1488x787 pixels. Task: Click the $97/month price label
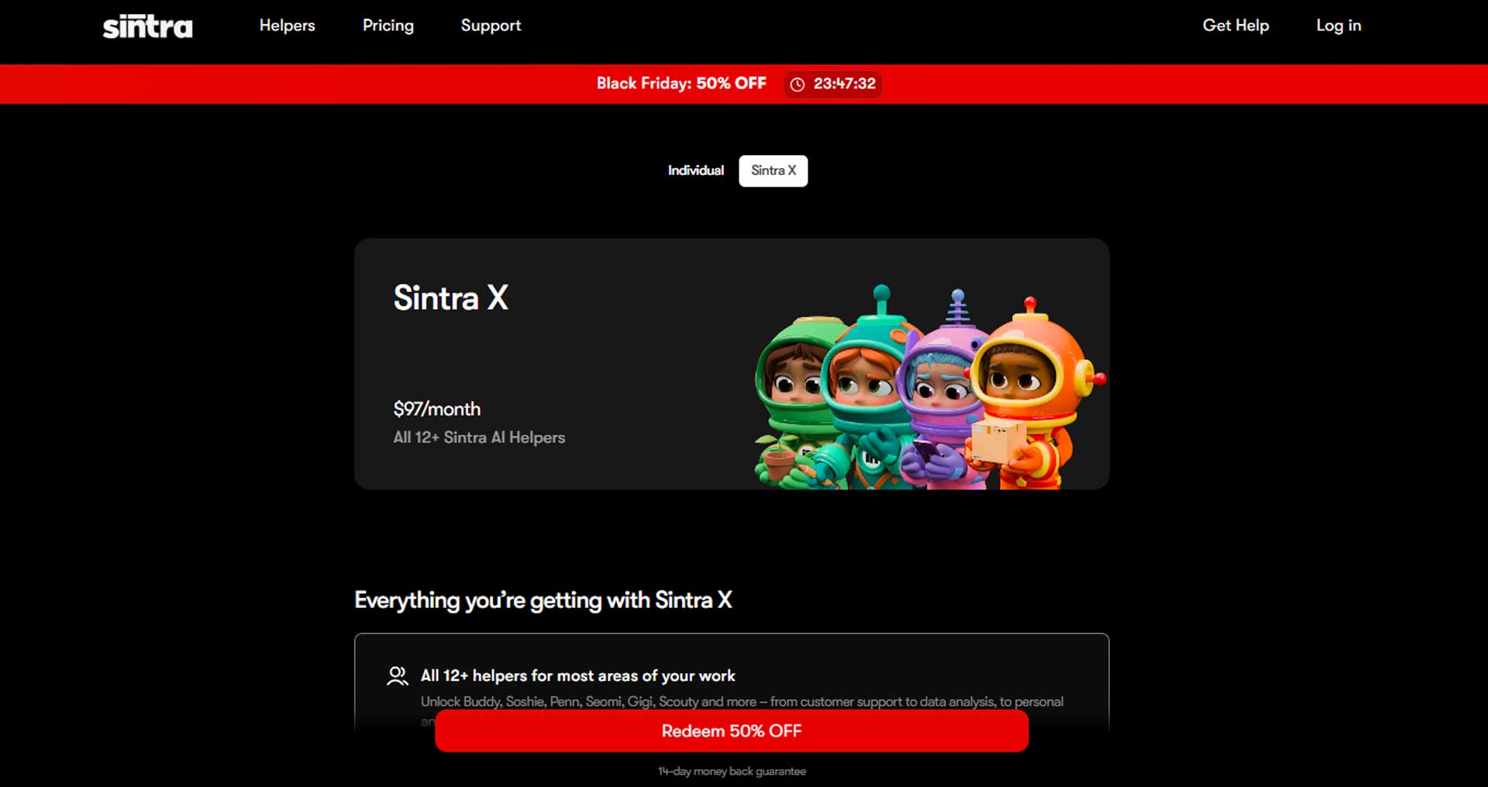pyautogui.click(x=436, y=409)
